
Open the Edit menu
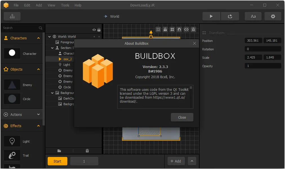[x=27, y=5]
